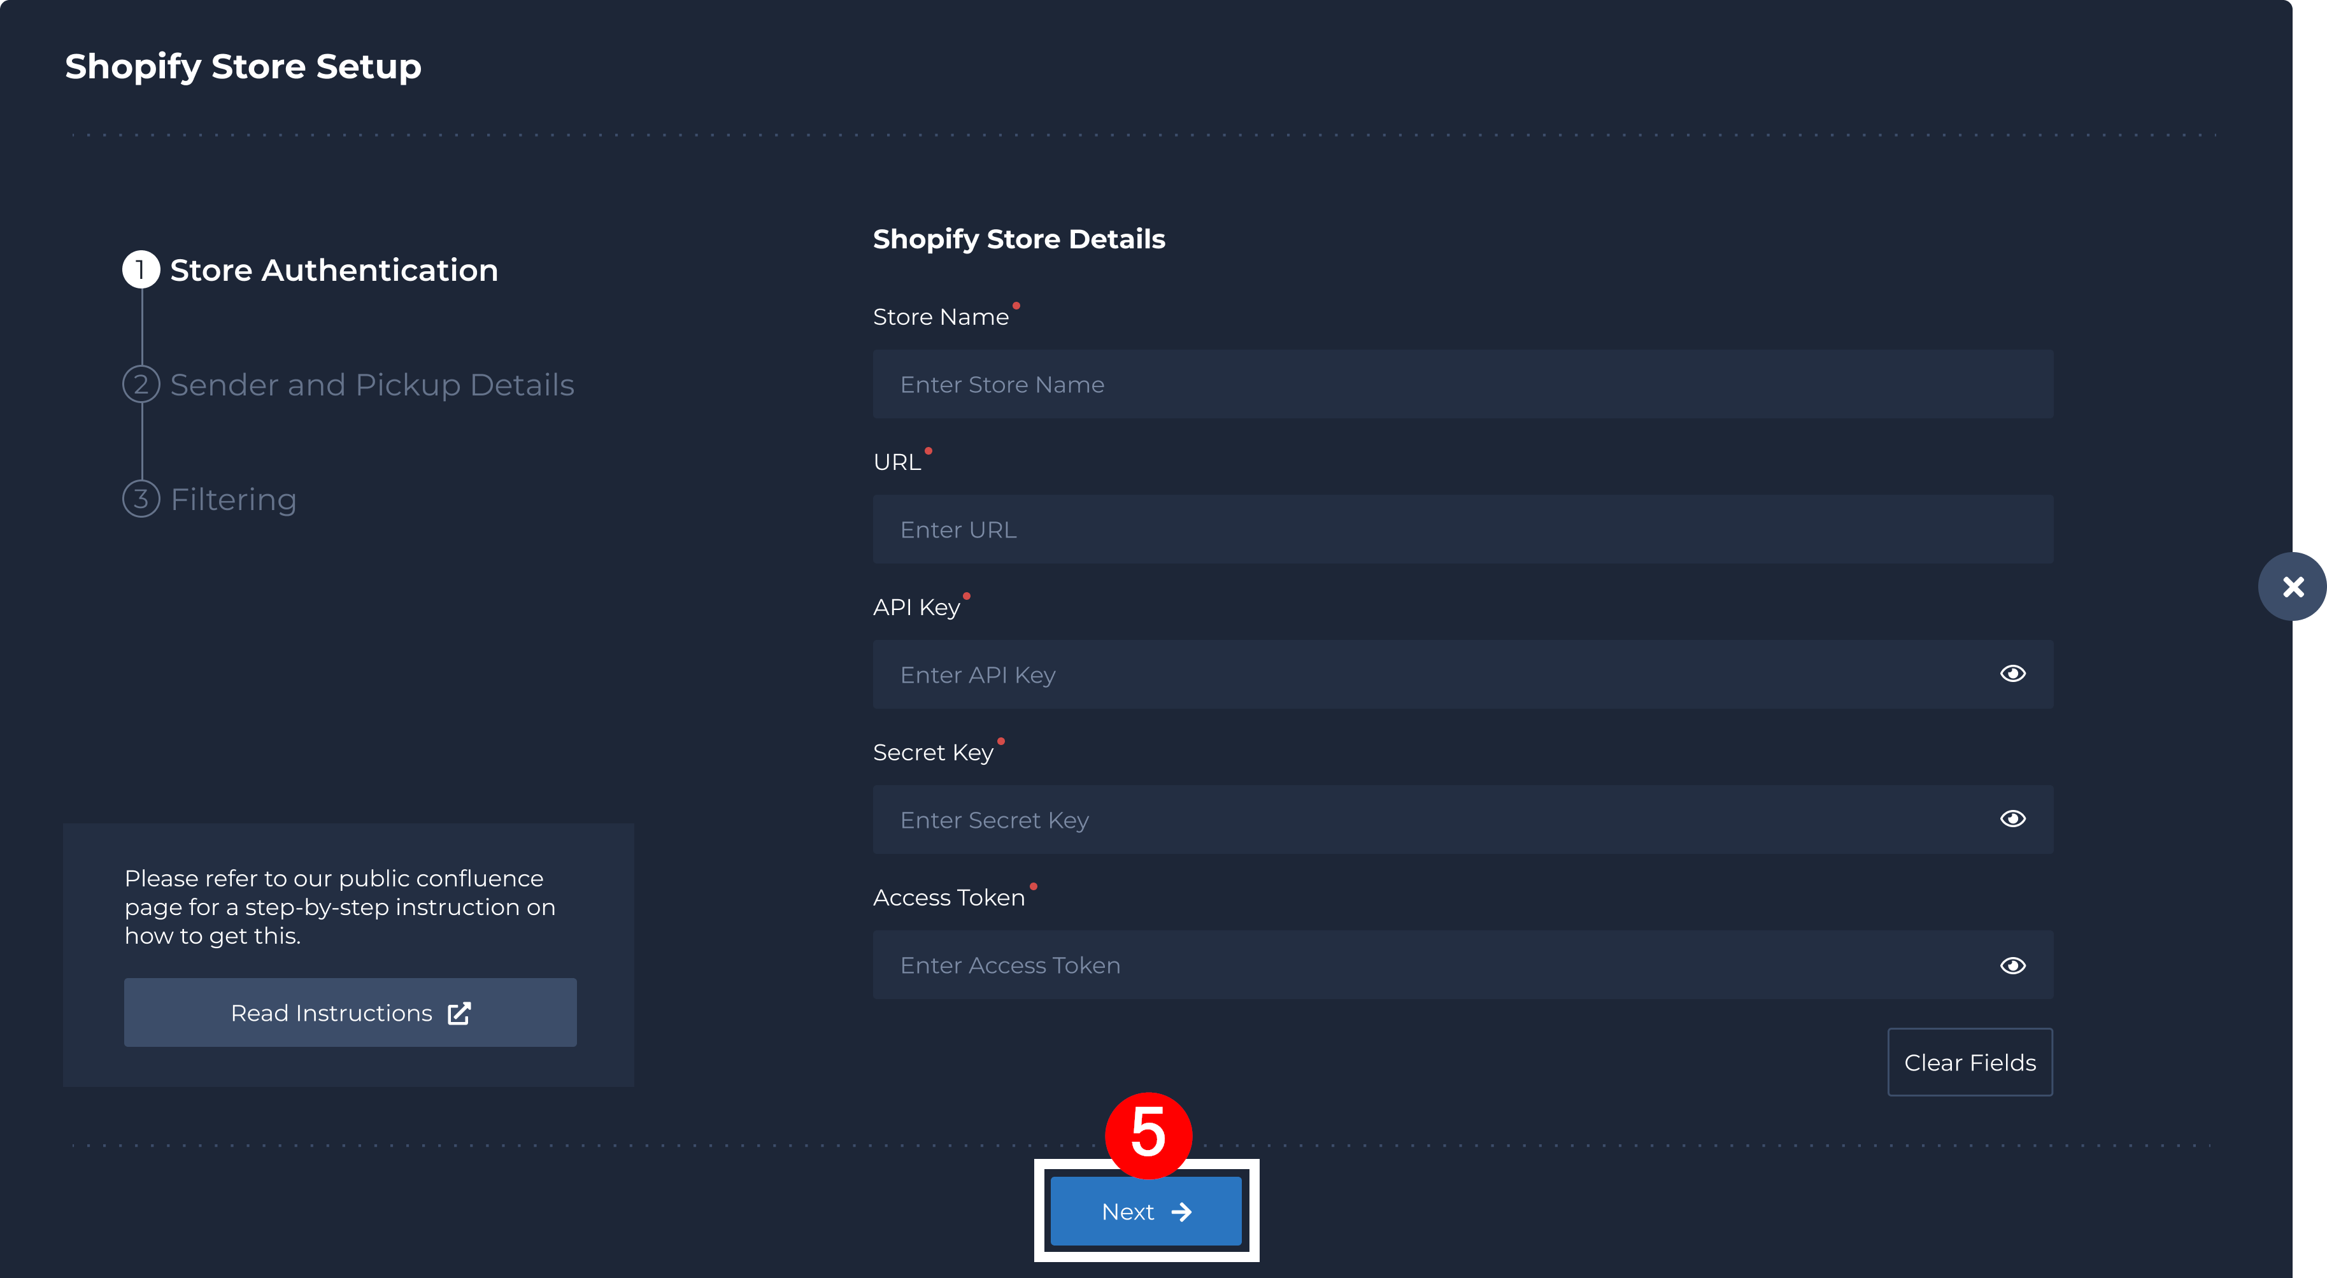Click the URL field label
The height and width of the screenshot is (1278, 2327).
coord(897,462)
